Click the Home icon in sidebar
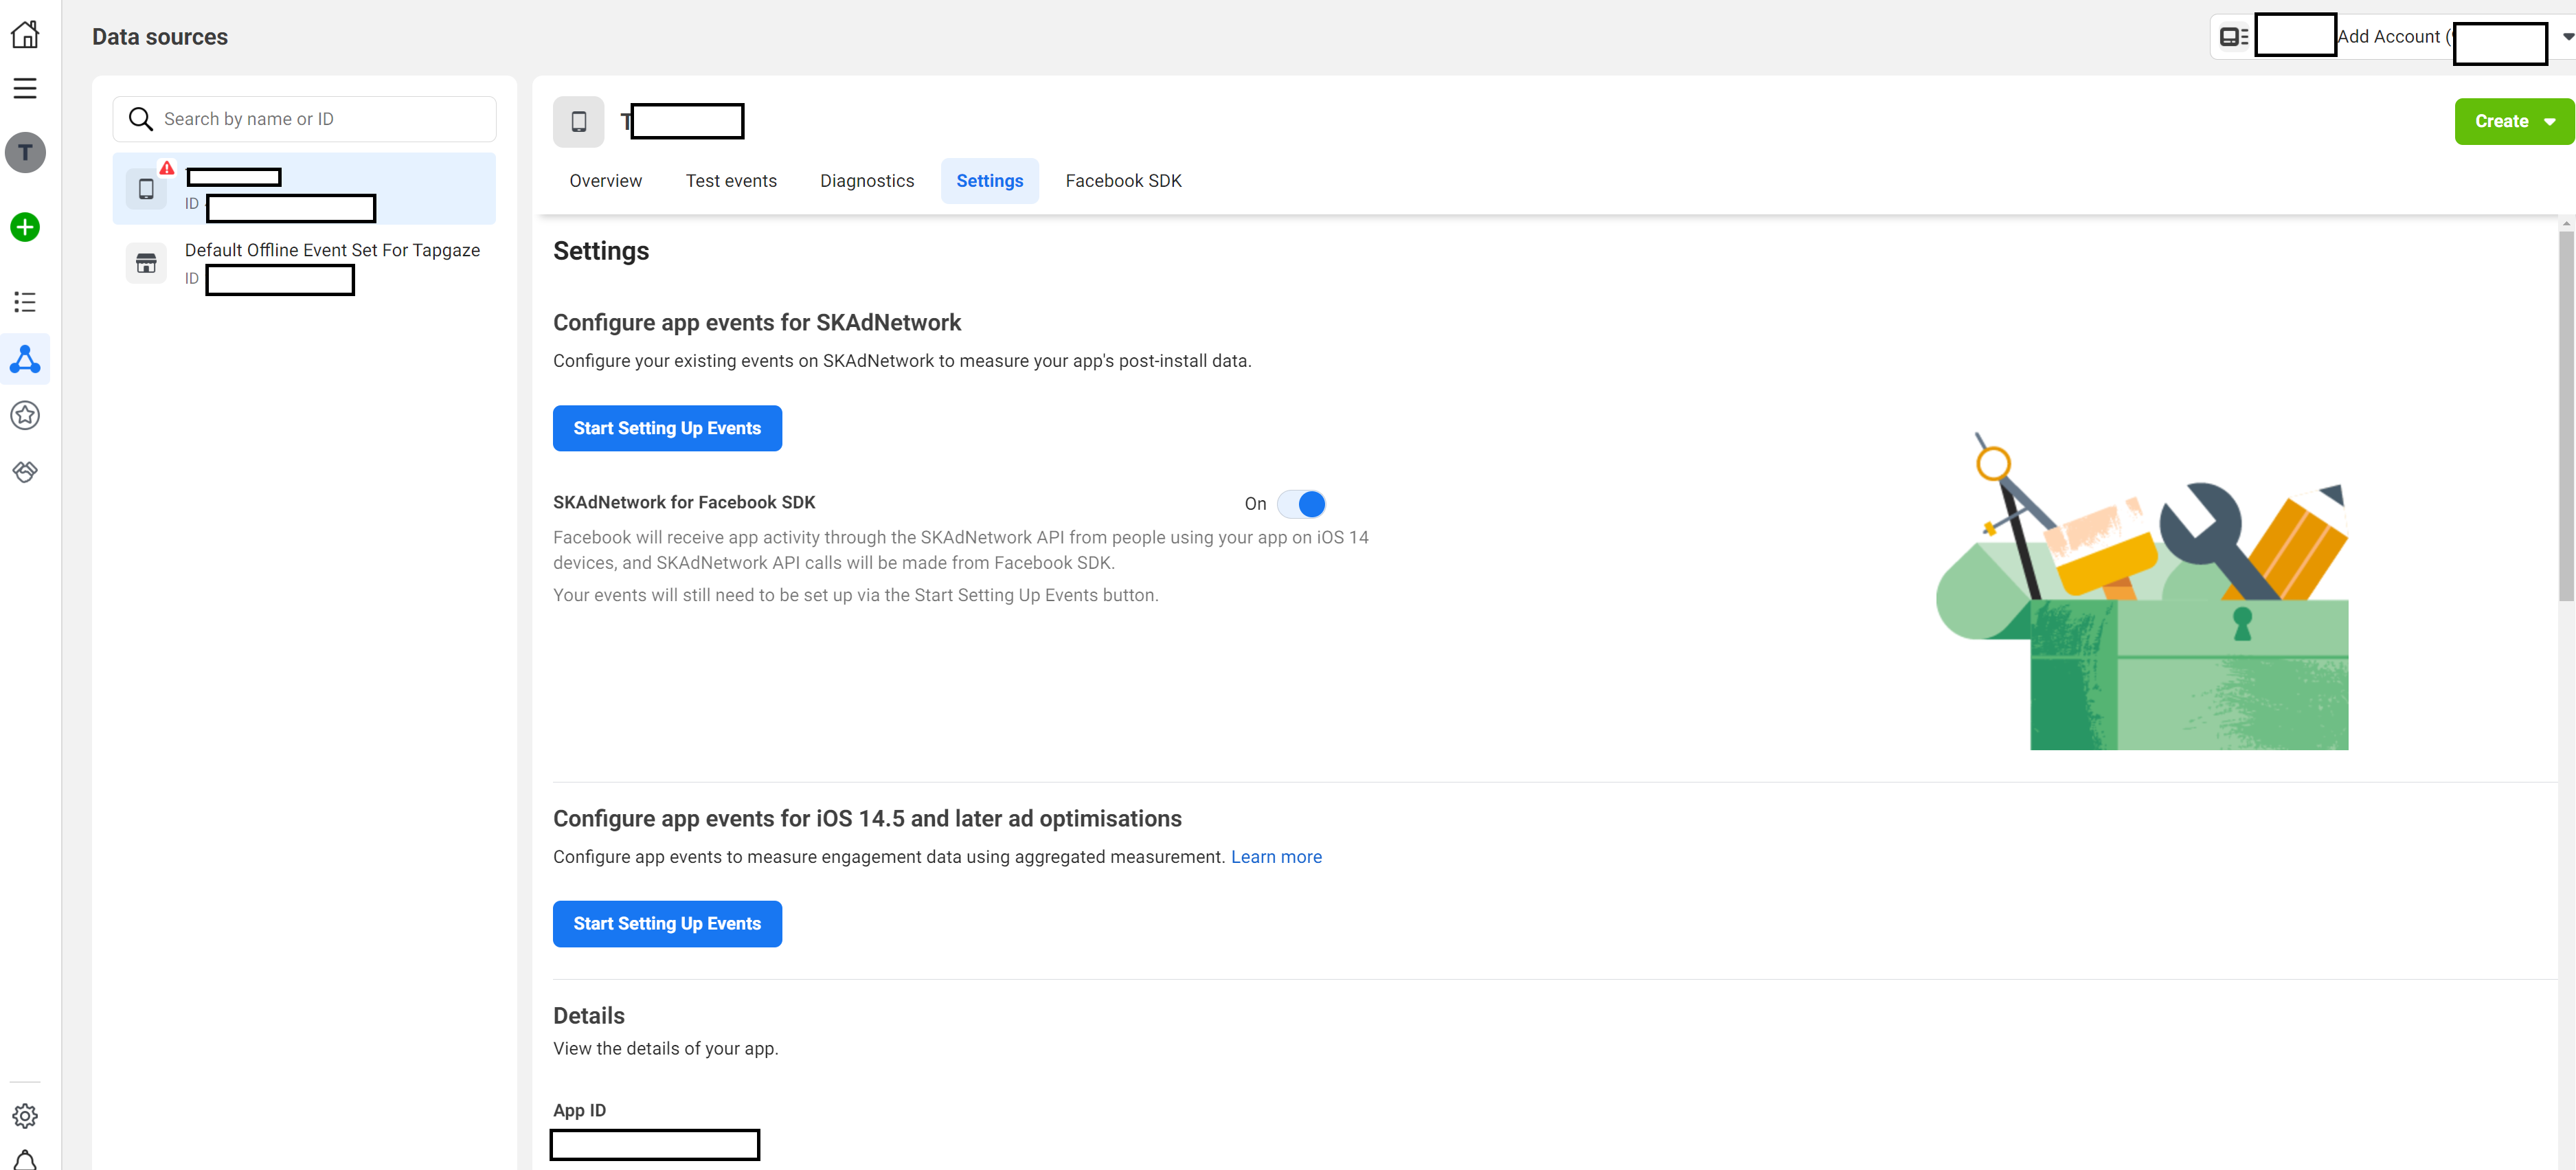Screen dimensions: 2576x1170 [x=25, y=35]
